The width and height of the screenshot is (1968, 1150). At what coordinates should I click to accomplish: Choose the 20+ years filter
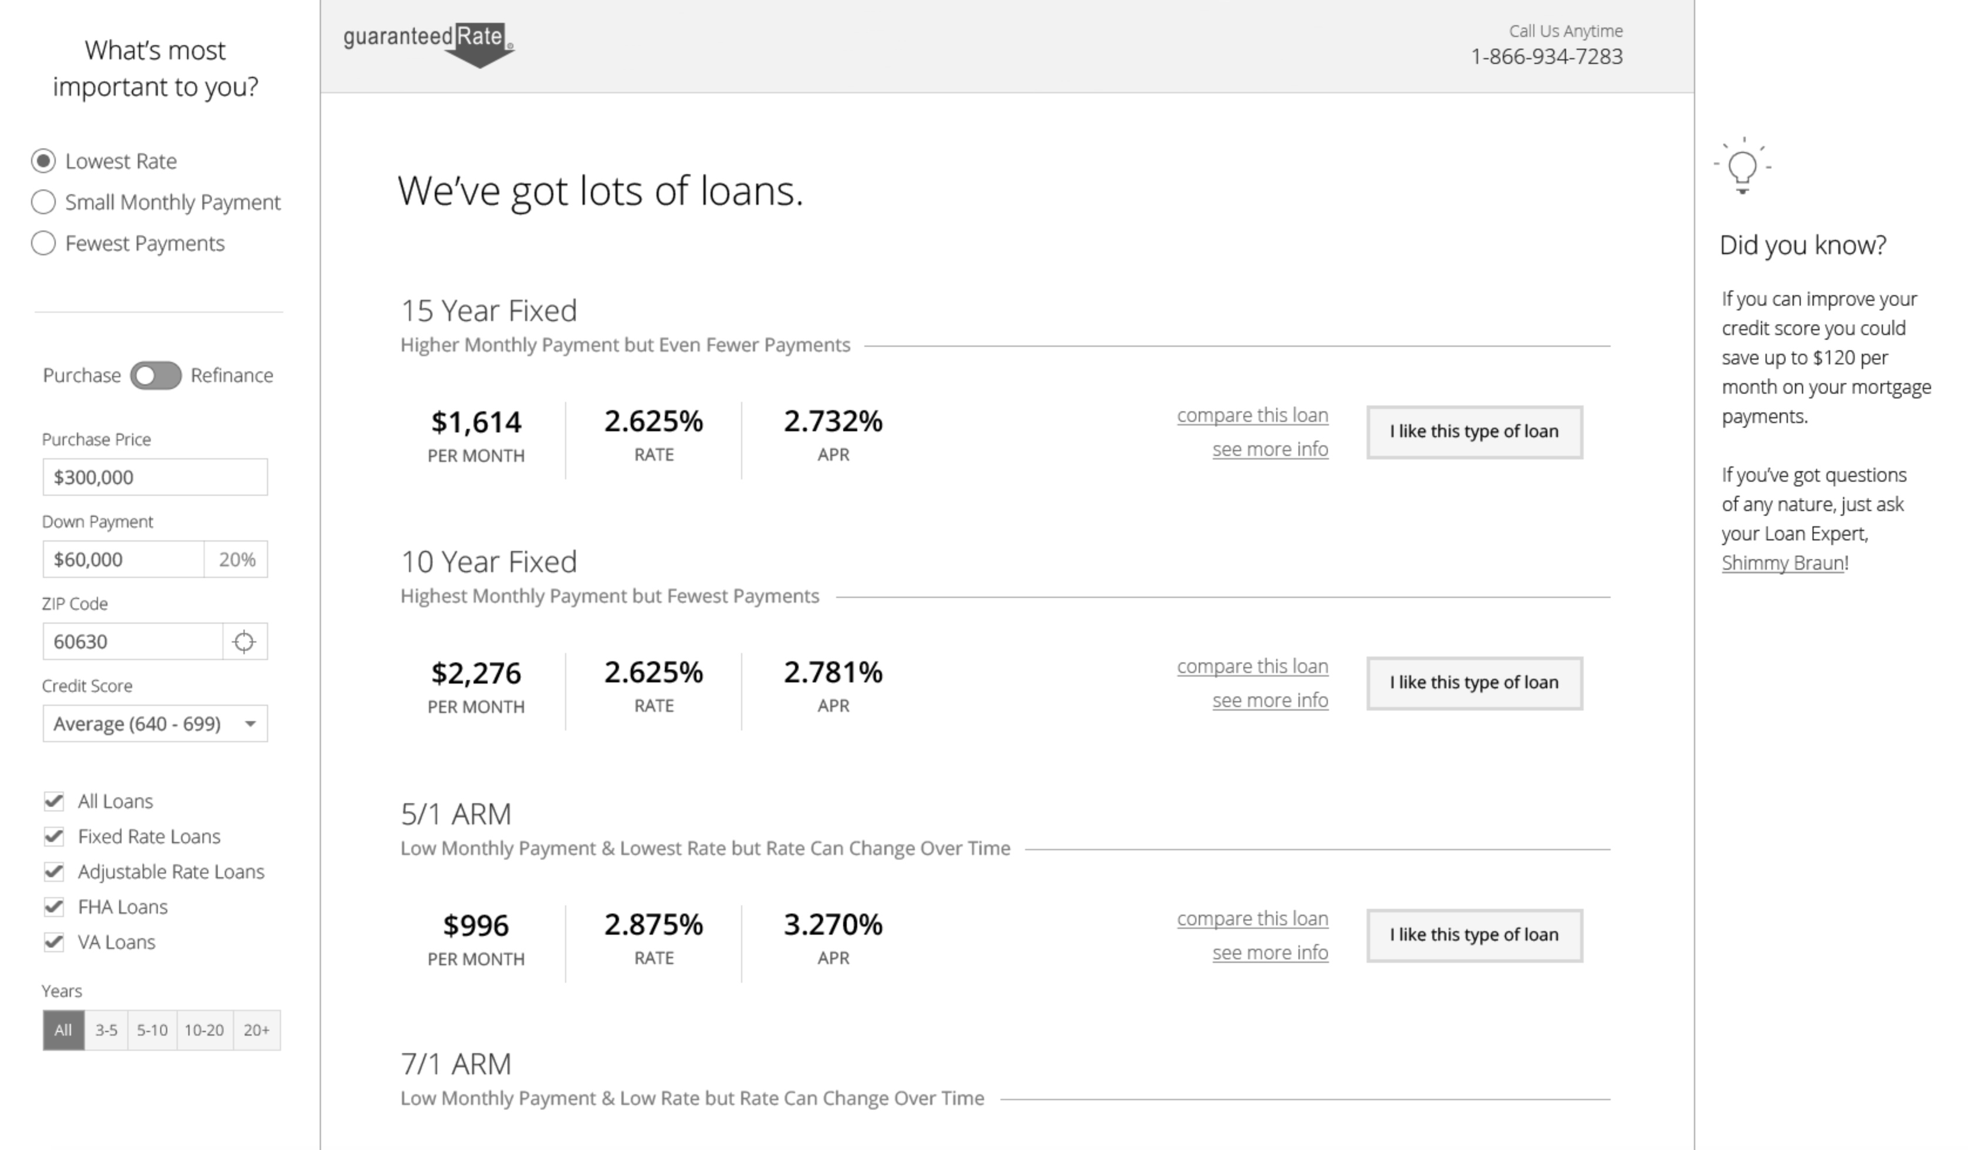pos(256,1030)
